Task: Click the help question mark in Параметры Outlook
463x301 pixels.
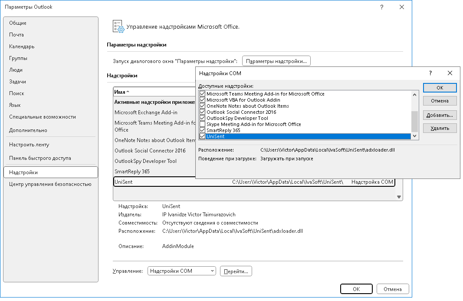Action: (x=381, y=7)
